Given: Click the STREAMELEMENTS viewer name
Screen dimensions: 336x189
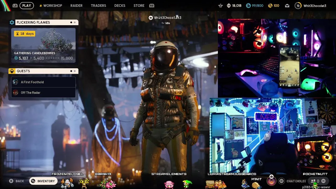Looking at the screenshot, I should coord(169,174).
